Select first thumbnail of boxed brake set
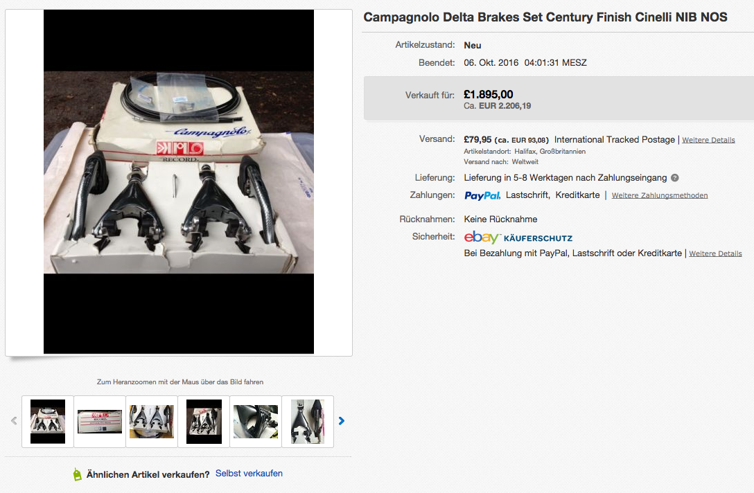754x493 pixels. [x=48, y=421]
